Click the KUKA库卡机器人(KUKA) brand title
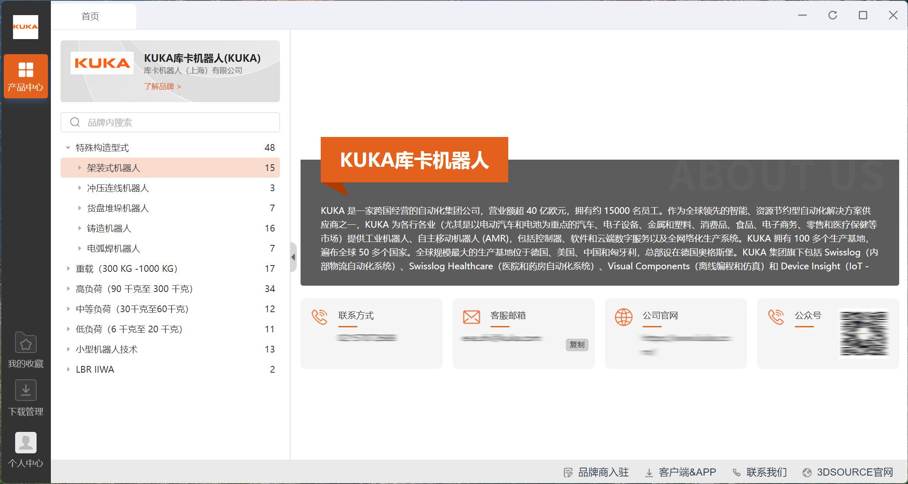The image size is (908, 484). click(x=202, y=58)
